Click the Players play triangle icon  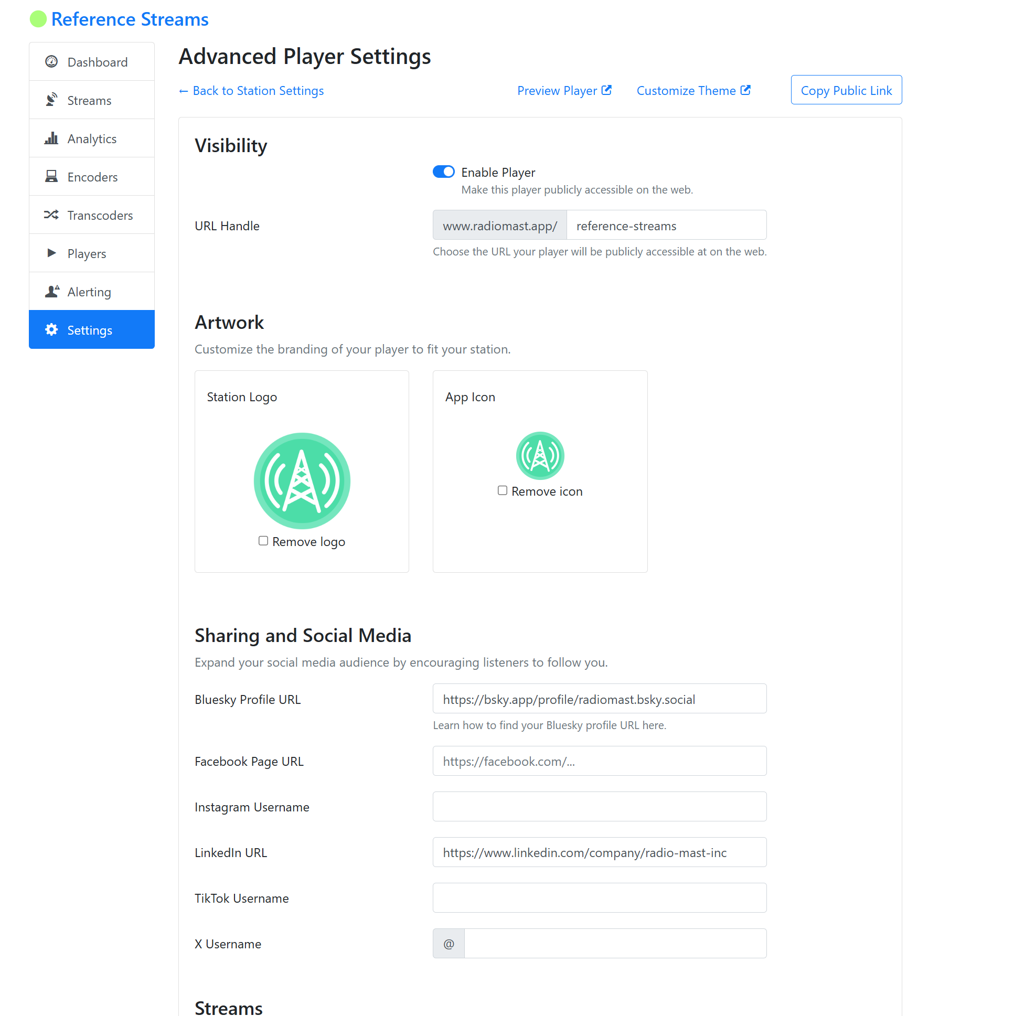pos(51,253)
